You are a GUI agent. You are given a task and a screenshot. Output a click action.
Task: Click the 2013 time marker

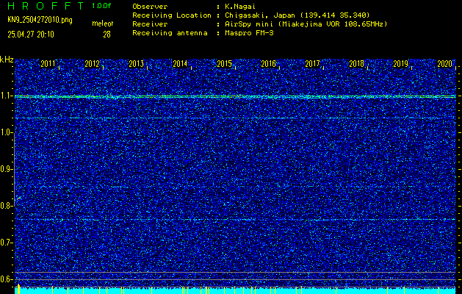coord(136,64)
